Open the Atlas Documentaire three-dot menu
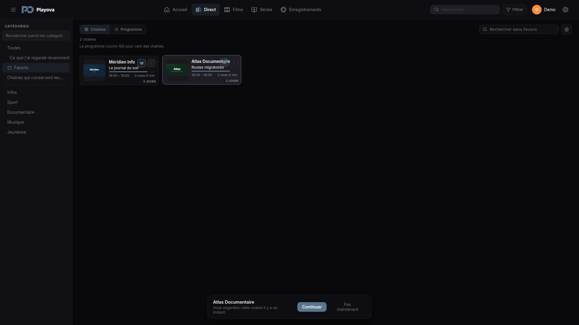Viewport: 579px width, 325px height. [x=234, y=63]
